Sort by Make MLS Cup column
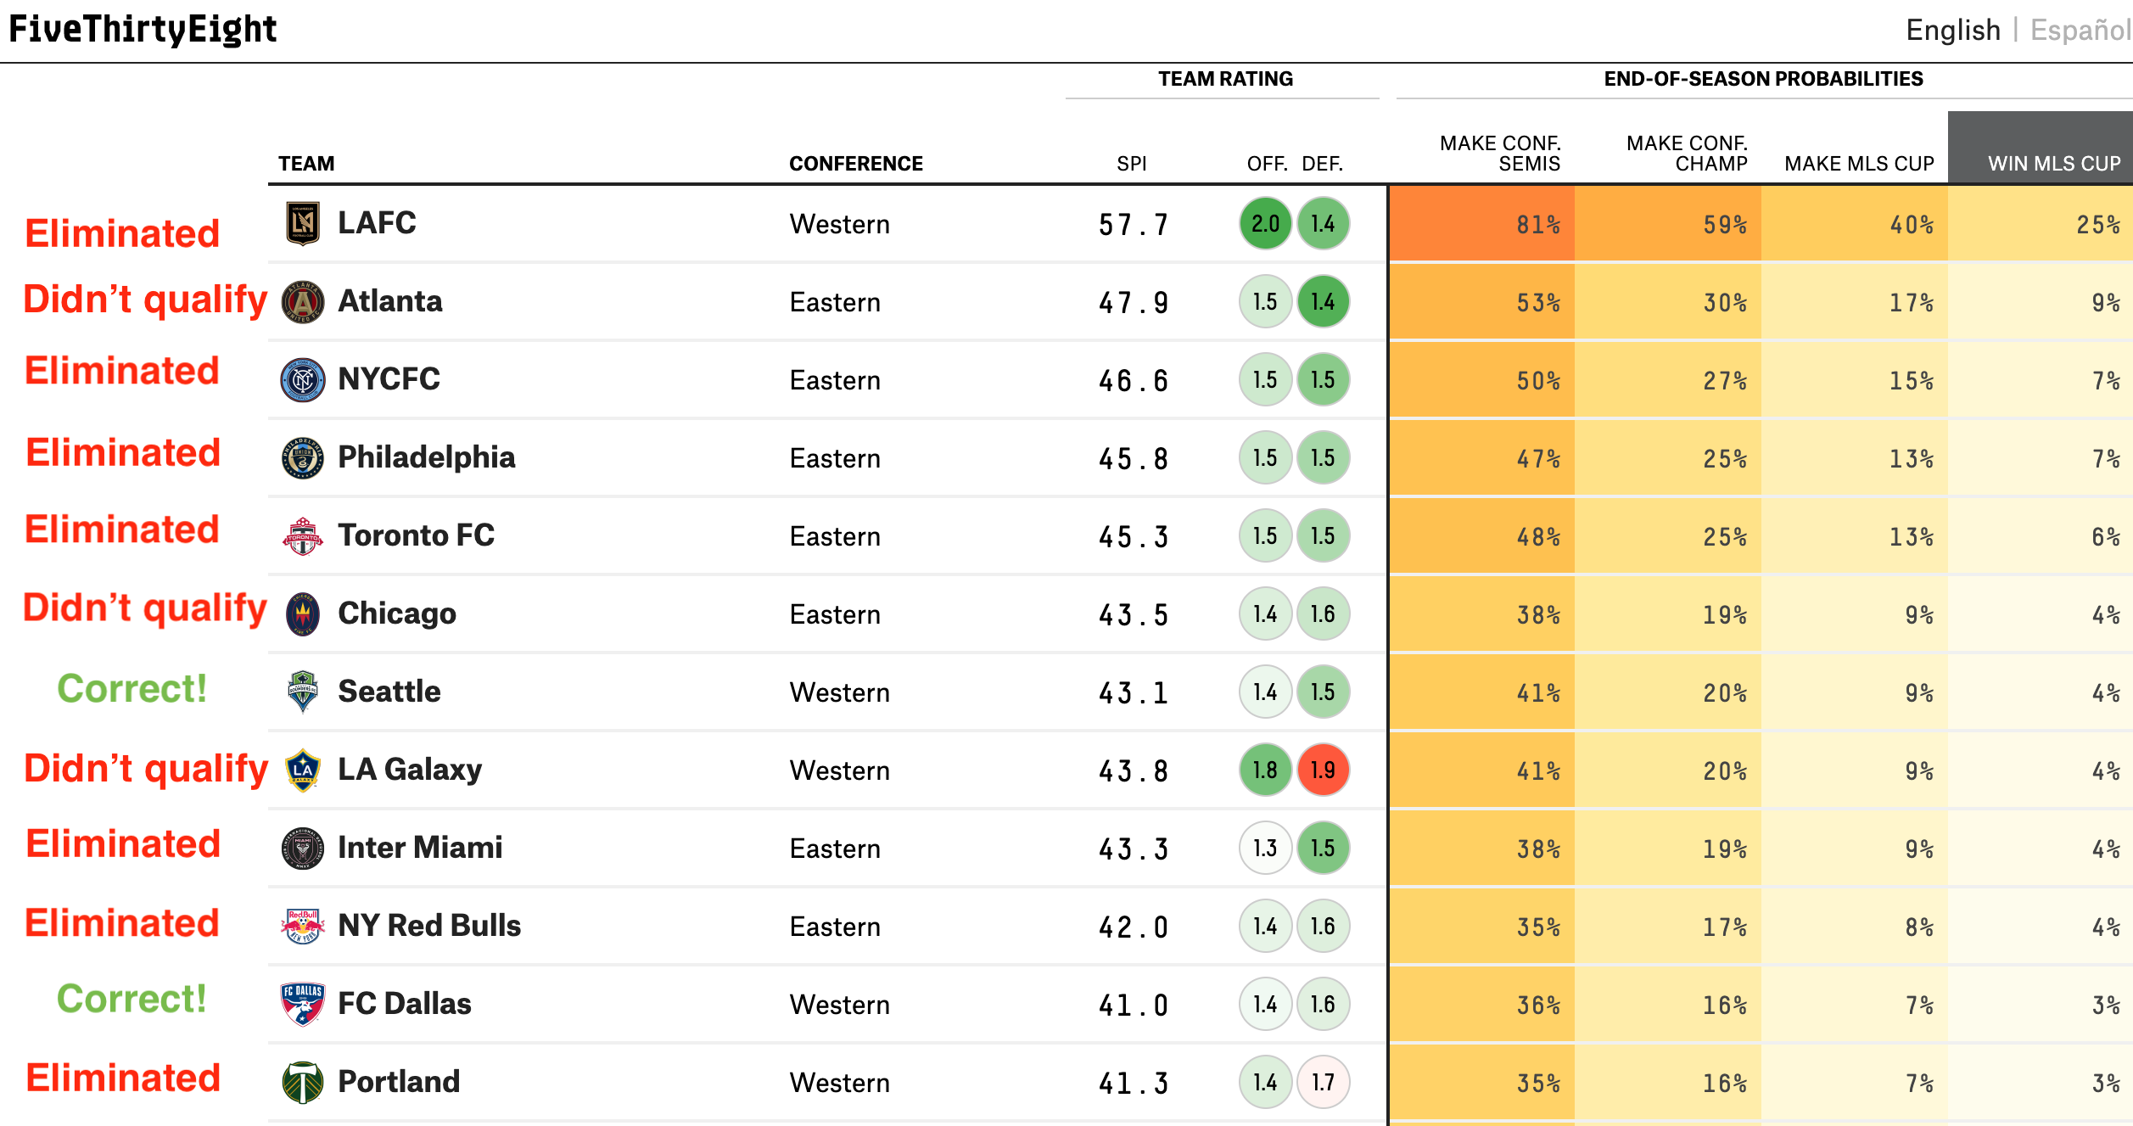2133x1126 pixels. (x=1859, y=164)
